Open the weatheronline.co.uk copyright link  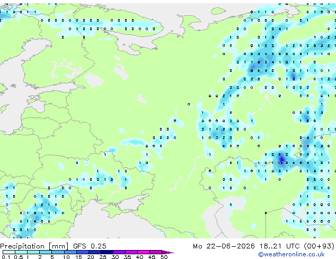[x=291, y=254]
